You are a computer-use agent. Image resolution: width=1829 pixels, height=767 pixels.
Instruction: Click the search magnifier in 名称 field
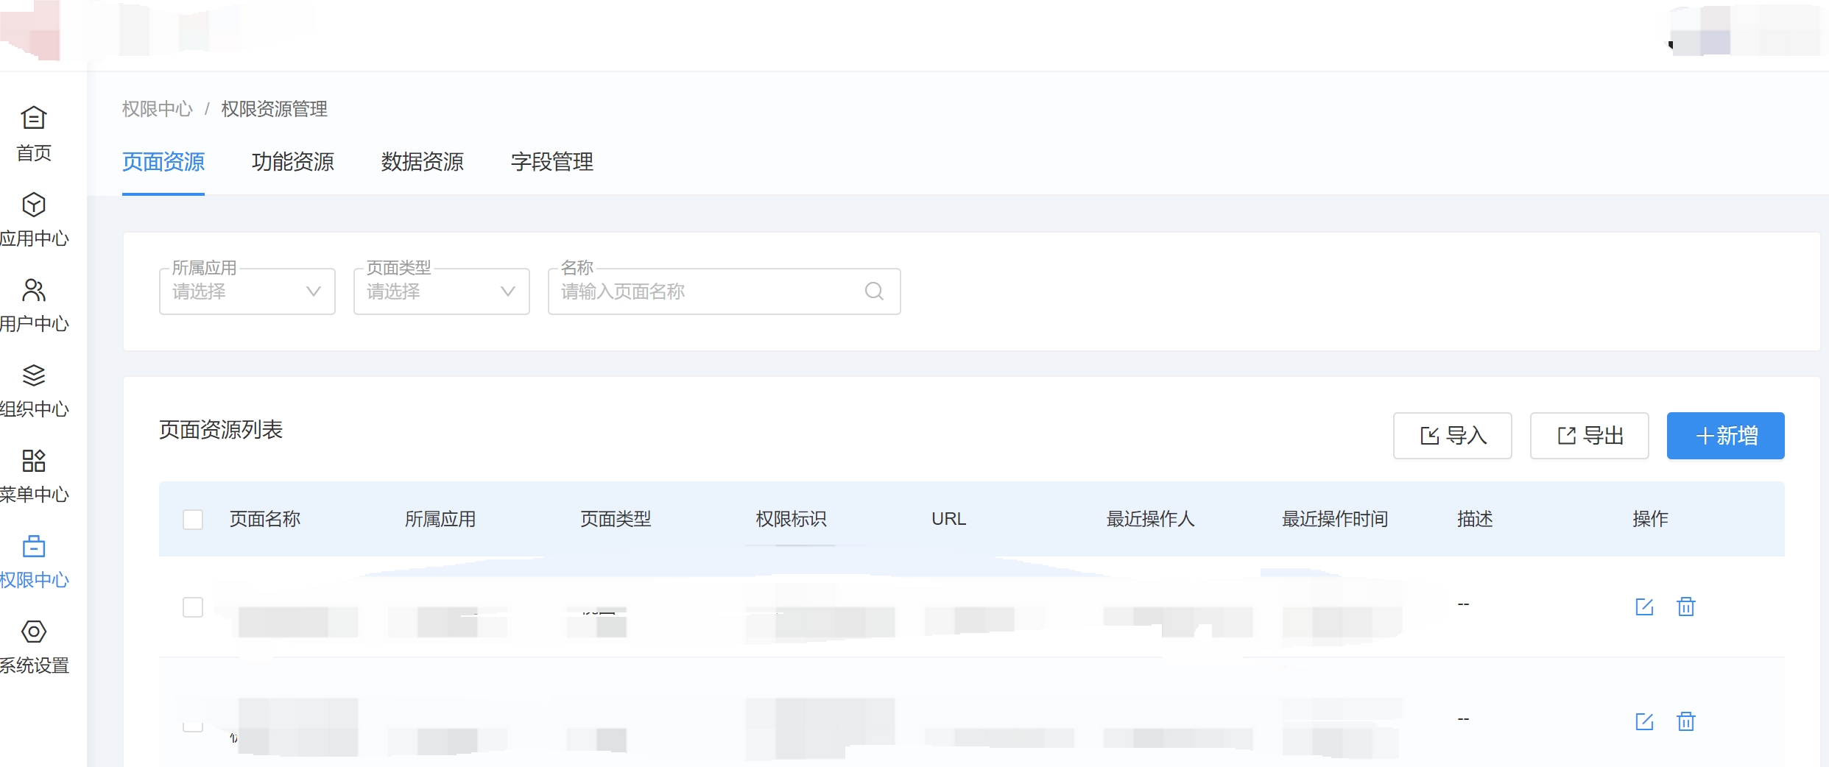click(874, 291)
